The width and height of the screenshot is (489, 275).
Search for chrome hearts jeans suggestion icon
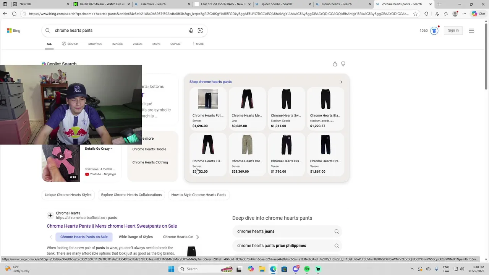point(337,231)
